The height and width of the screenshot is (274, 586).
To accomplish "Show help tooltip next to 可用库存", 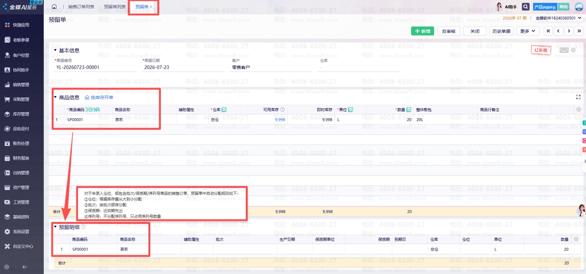I will [x=282, y=110].
